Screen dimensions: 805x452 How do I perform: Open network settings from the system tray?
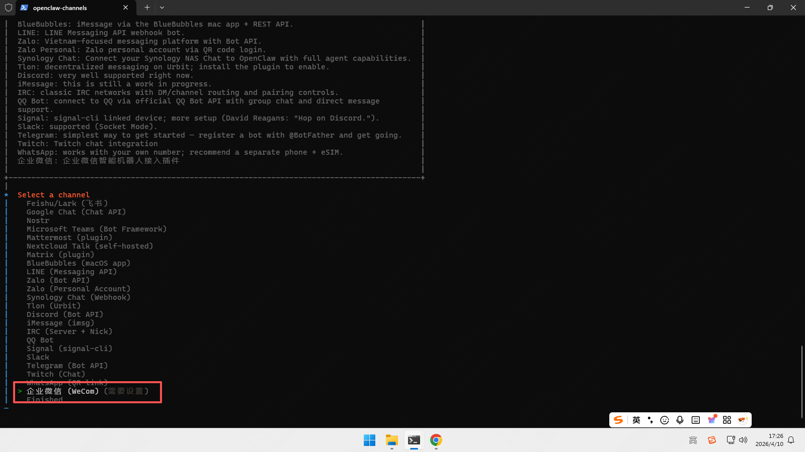tap(731, 440)
